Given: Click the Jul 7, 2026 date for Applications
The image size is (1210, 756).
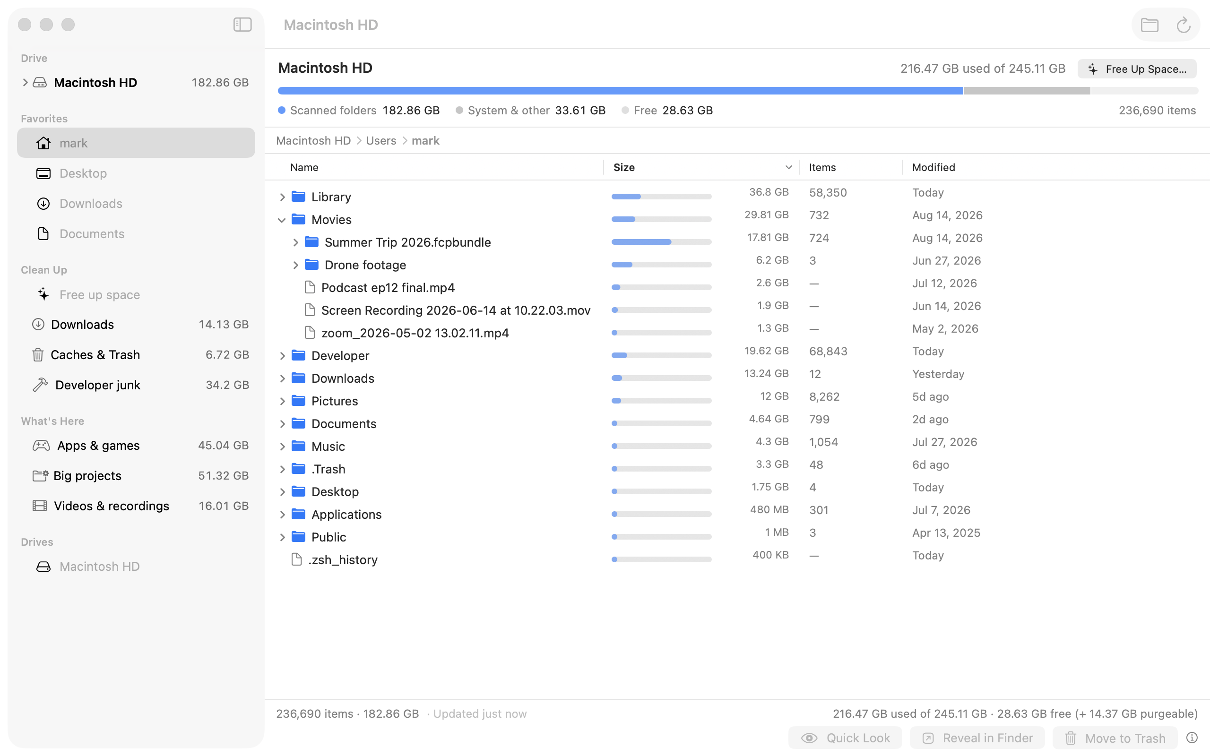Looking at the screenshot, I should click(941, 510).
